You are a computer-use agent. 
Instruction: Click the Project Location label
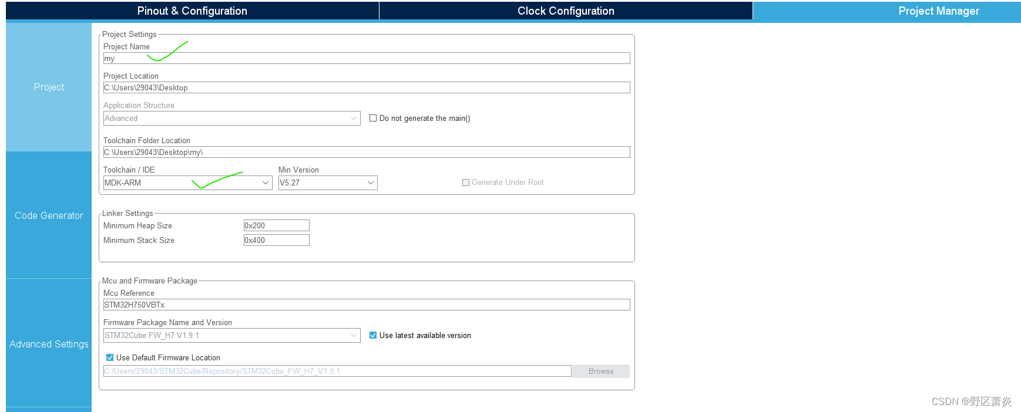click(131, 76)
